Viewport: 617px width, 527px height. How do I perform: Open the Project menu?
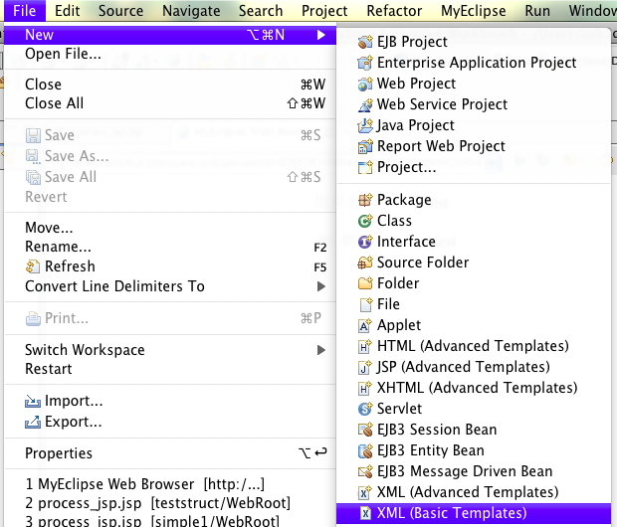point(324,11)
